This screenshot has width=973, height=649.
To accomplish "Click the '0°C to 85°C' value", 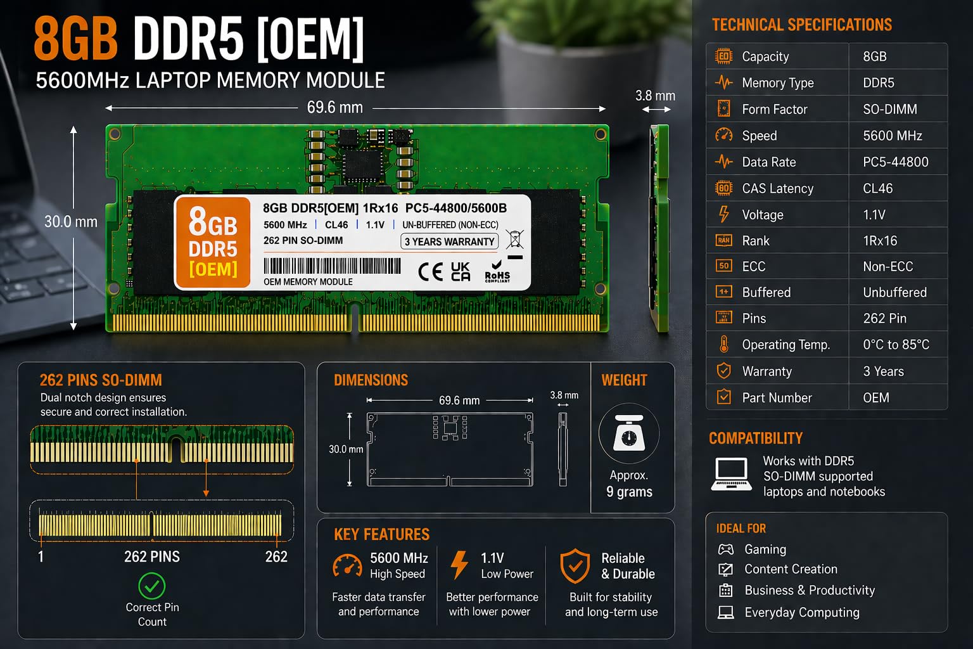I will (x=896, y=344).
